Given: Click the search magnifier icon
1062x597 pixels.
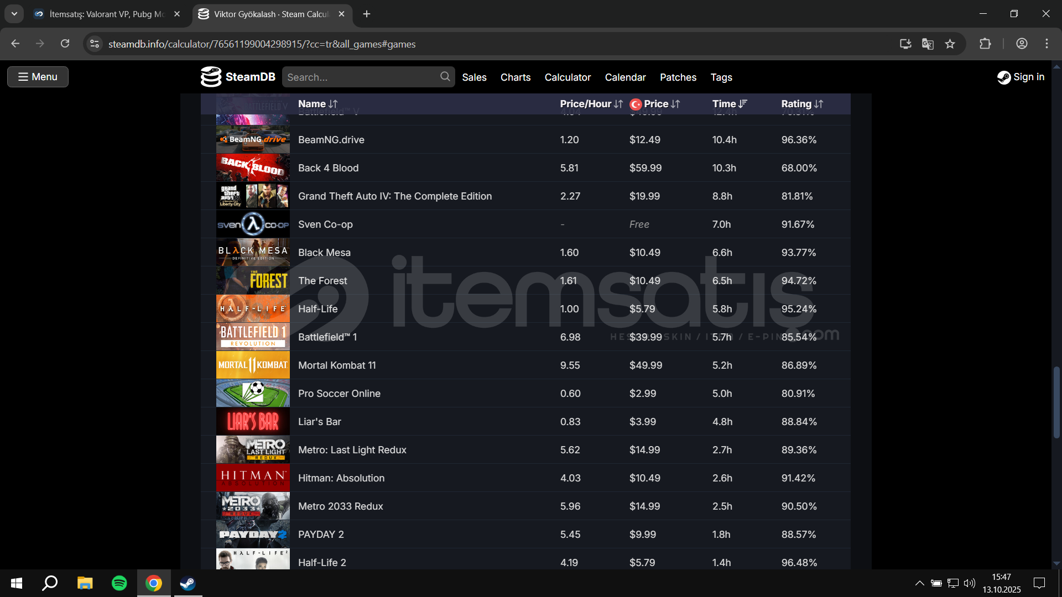Looking at the screenshot, I should pos(445,77).
